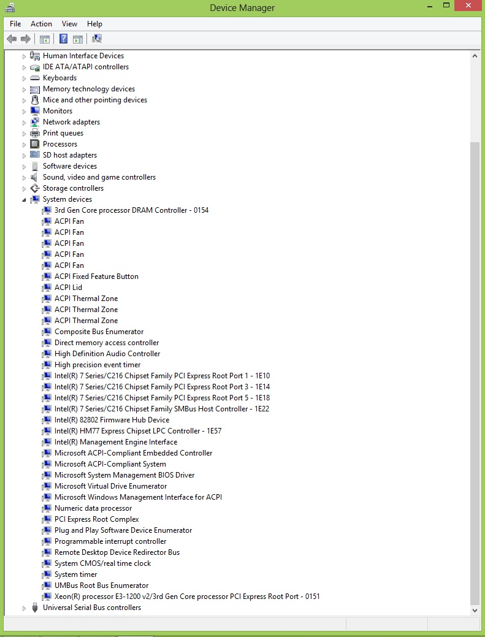The height and width of the screenshot is (637, 485).
Task: Click the System timer device icon
Action: click(47, 574)
